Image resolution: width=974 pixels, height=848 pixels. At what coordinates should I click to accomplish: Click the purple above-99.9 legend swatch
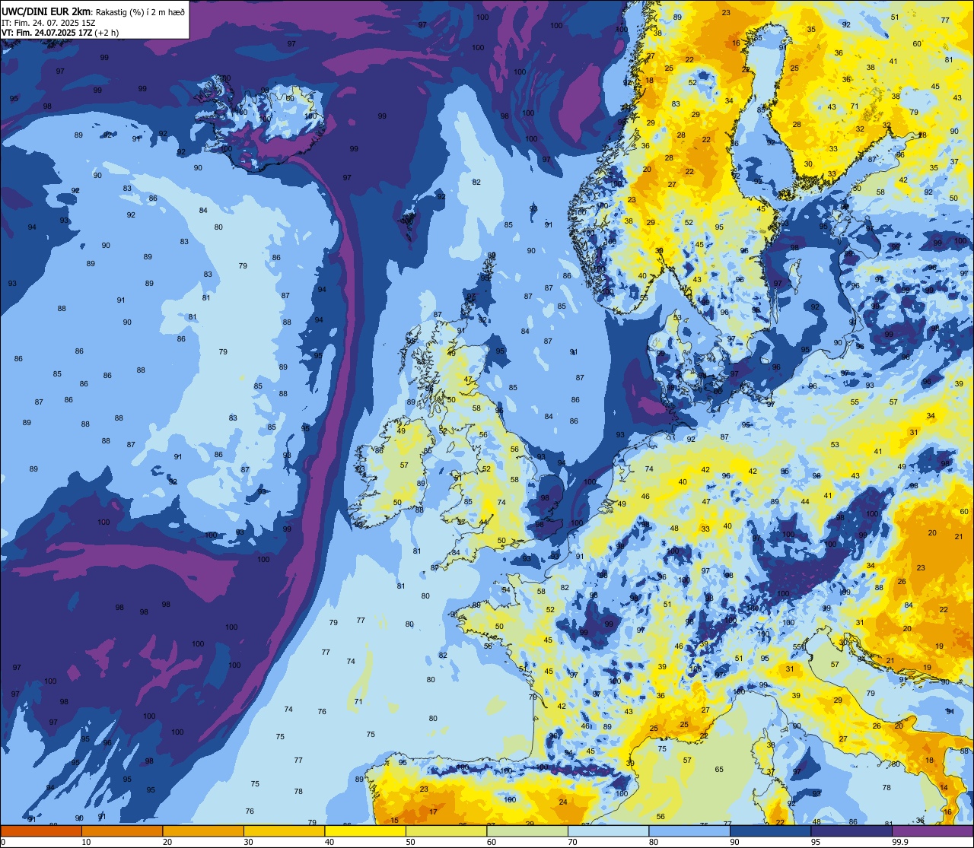(x=932, y=831)
